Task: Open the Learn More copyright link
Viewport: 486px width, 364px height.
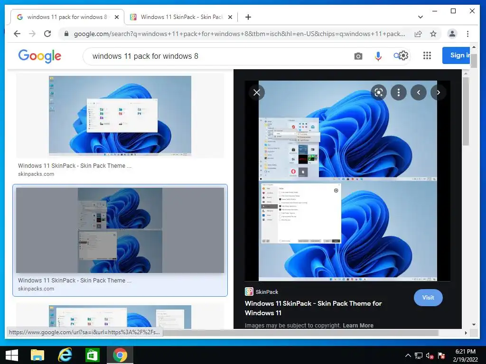Action: pyautogui.click(x=358, y=325)
